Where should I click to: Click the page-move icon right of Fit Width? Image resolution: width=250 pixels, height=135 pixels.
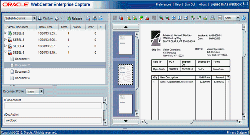(193, 18)
